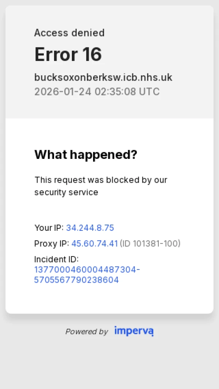
Task: Select the Your IP address 34.244.8.75
Action: pyautogui.click(x=90, y=228)
